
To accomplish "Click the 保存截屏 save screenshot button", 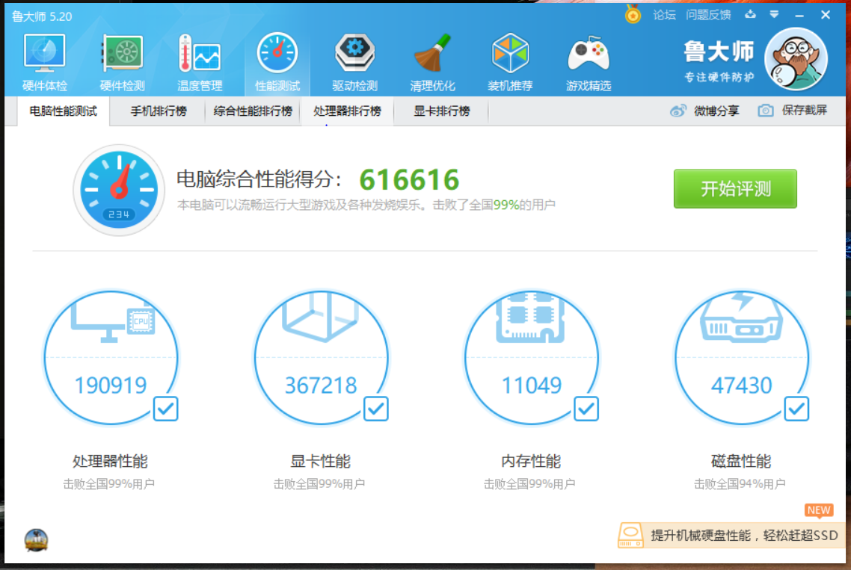I will click(x=793, y=111).
